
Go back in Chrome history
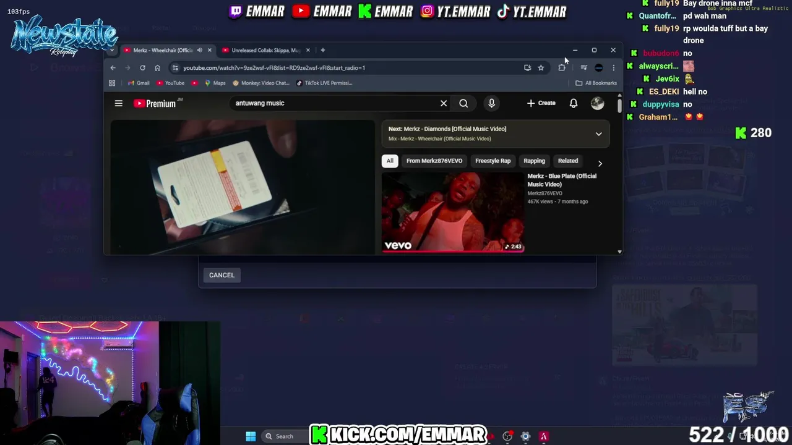click(113, 68)
